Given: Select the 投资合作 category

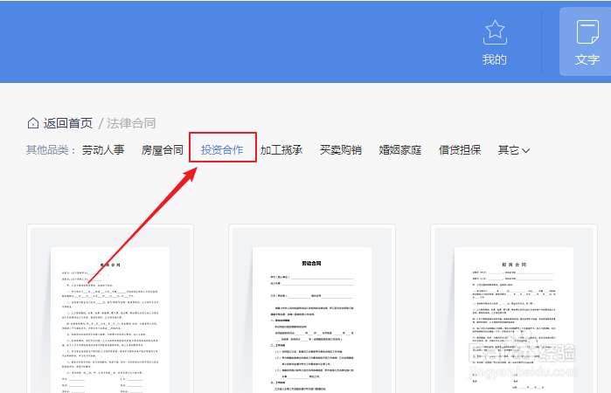Looking at the screenshot, I should (222, 150).
